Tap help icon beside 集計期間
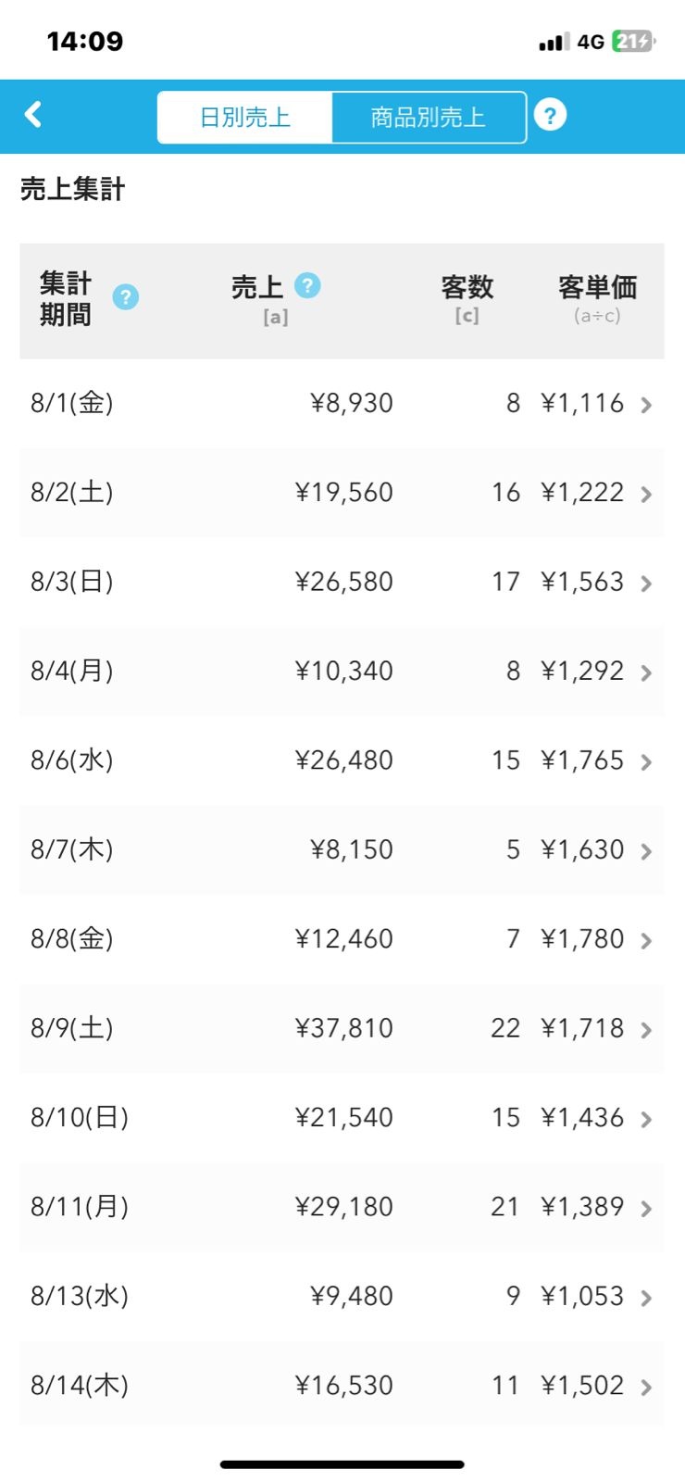685x1482 pixels. pyautogui.click(x=126, y=297)
